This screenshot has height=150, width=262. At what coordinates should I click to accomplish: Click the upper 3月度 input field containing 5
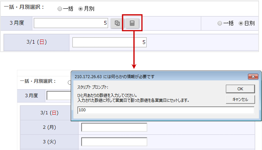click(x=71, y=23)
